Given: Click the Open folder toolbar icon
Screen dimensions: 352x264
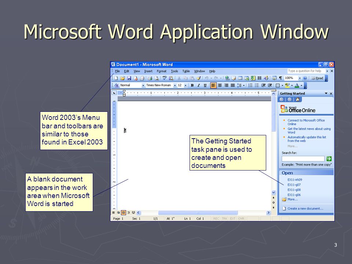Looking at the screenshot, I should pyautogui.click(x=122, y=78).
